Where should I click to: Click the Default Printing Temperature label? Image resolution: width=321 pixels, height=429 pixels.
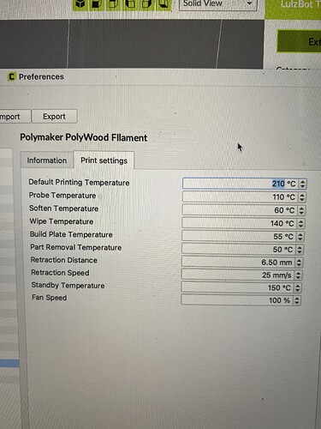pyautogui.click(x=79, y=183)
